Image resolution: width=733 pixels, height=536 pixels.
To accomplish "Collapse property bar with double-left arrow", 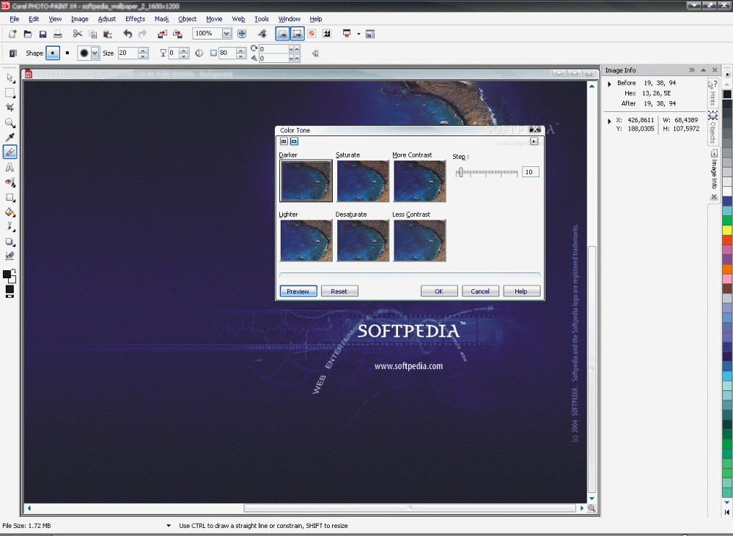I will [315, 53].
